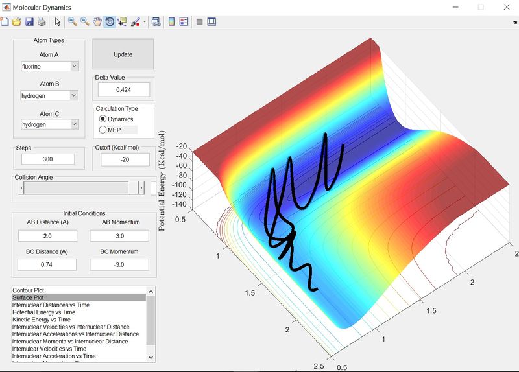The image size is (519, 372).
Task: Toggle the Rotate 3D tool
Action: (x=110, y=21)
